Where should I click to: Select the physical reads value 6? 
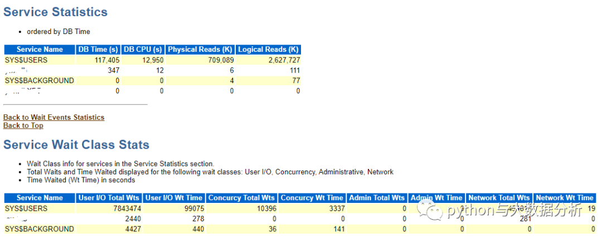[231, 70]
